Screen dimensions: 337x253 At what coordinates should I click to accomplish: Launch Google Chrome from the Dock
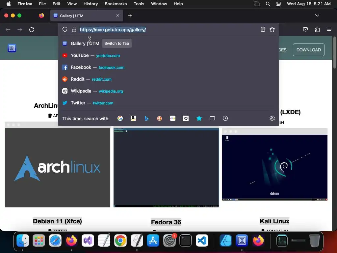[x=120, y=240]
